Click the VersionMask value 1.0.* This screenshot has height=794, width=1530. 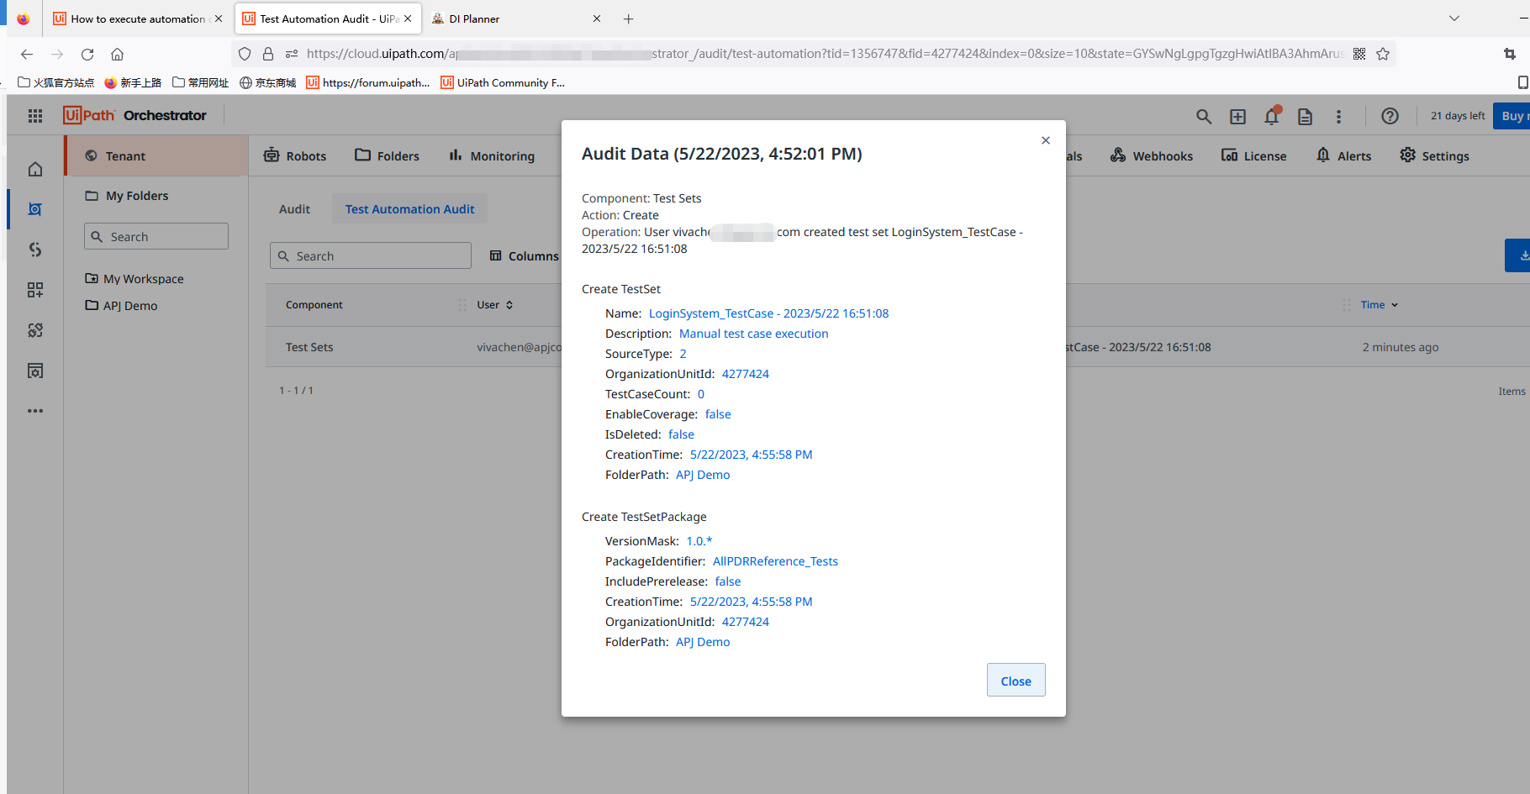pyautogui.click(x=699, y=541)
